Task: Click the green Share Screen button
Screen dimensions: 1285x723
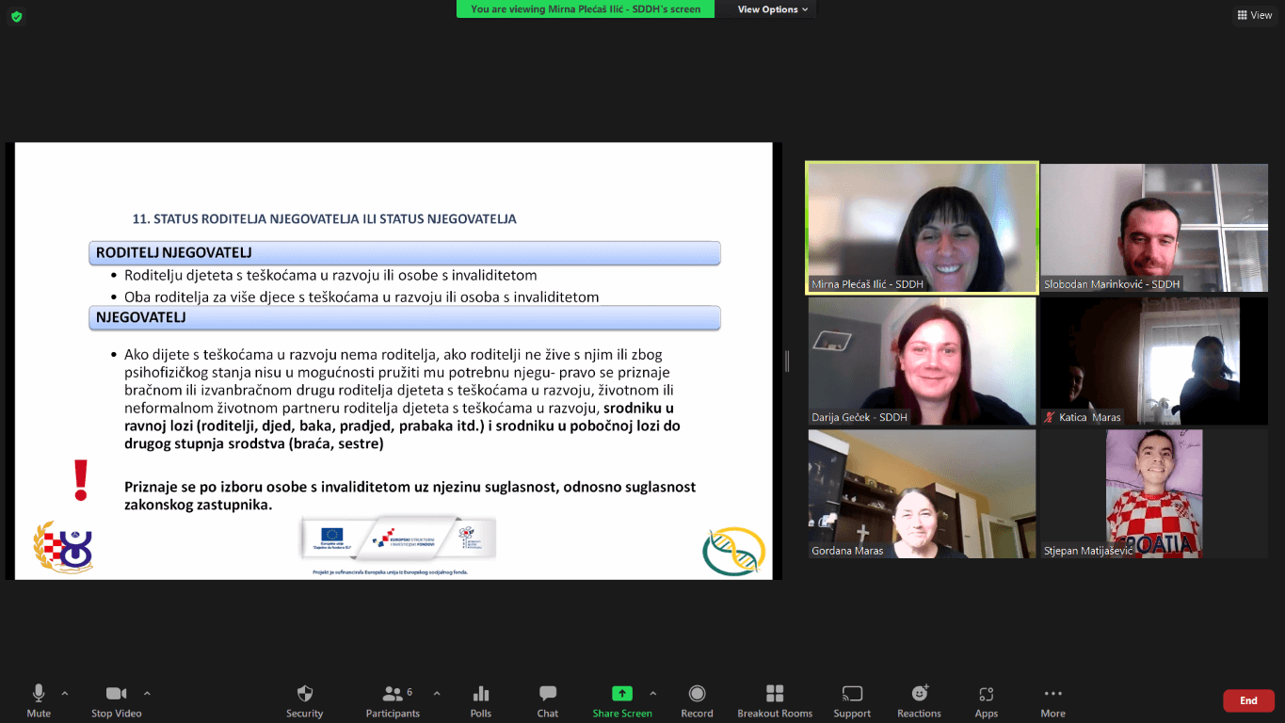Action: pos(622,695)
